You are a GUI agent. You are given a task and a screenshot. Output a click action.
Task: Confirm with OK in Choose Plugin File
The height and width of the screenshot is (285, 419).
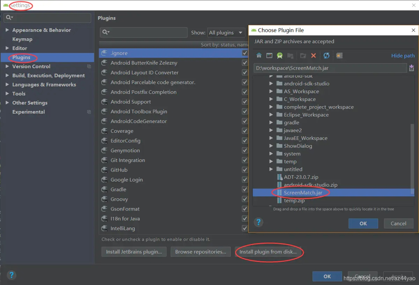coord(363,224)
